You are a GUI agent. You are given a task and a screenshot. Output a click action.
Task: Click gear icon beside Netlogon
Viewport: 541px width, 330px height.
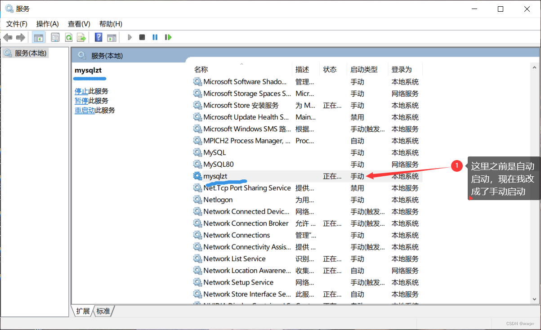[197, 200]
